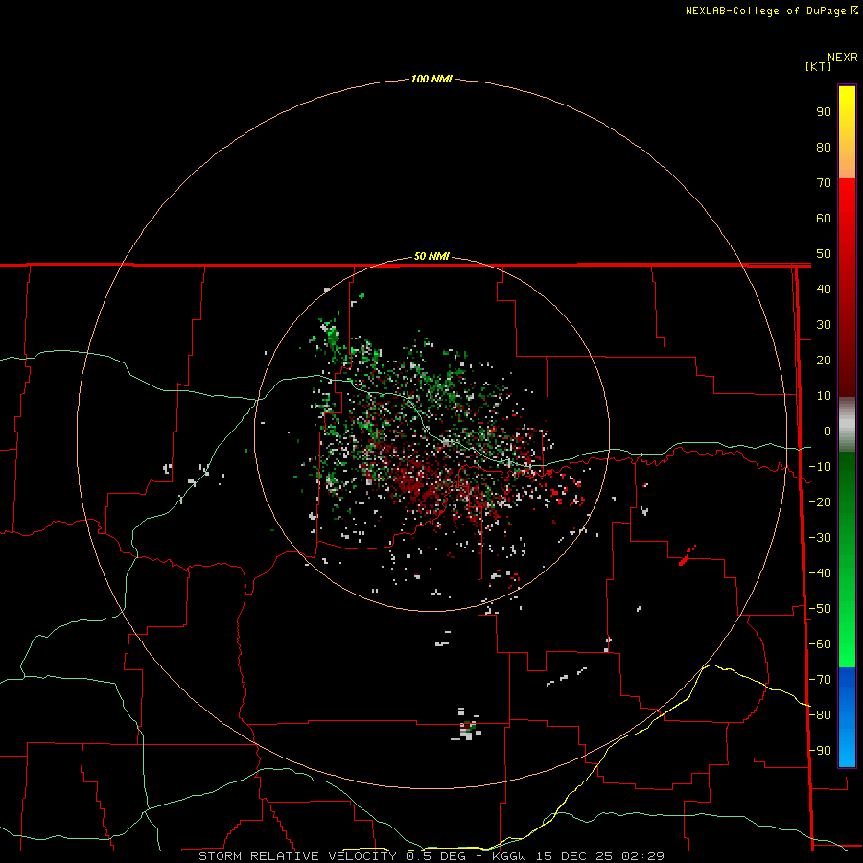Click the 20 knot scale label
The height and width of the screenshot is (863, 863).
(824, 361)
